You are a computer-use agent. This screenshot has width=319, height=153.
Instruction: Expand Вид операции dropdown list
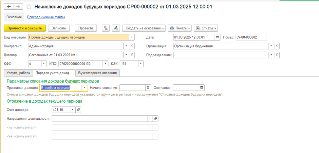coord(132,37)
